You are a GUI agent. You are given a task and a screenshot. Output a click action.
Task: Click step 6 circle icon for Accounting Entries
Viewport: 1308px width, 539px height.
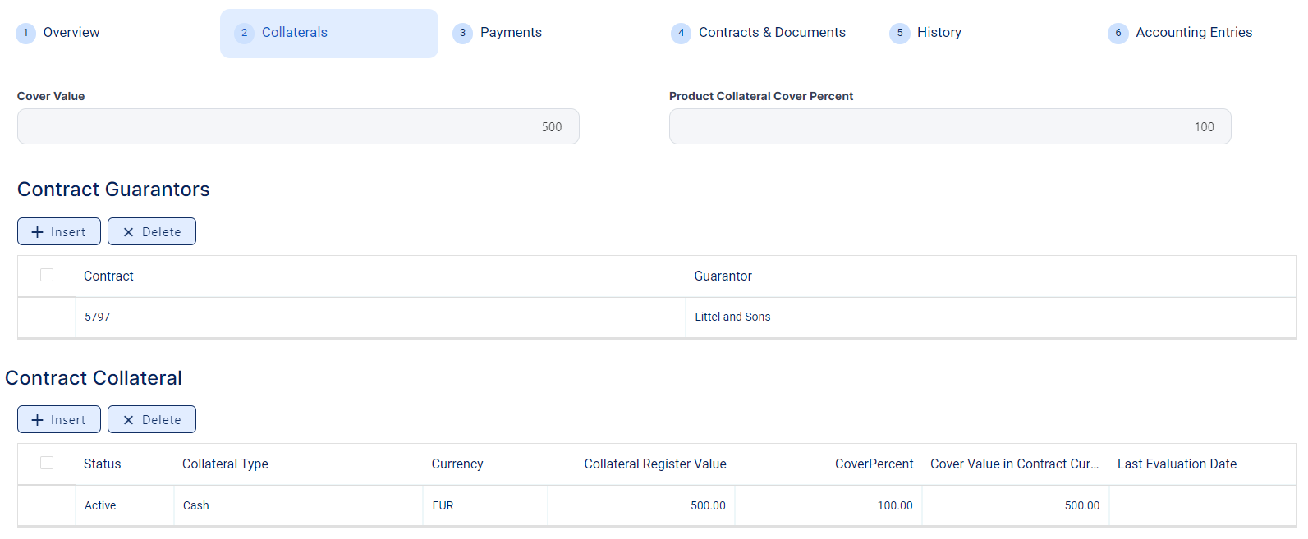click(1118, 33)
